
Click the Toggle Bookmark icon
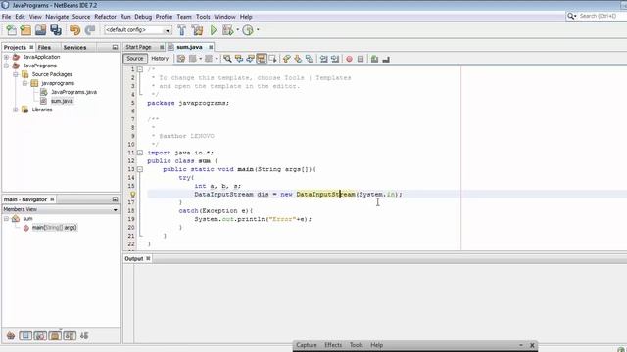(310, 59)
